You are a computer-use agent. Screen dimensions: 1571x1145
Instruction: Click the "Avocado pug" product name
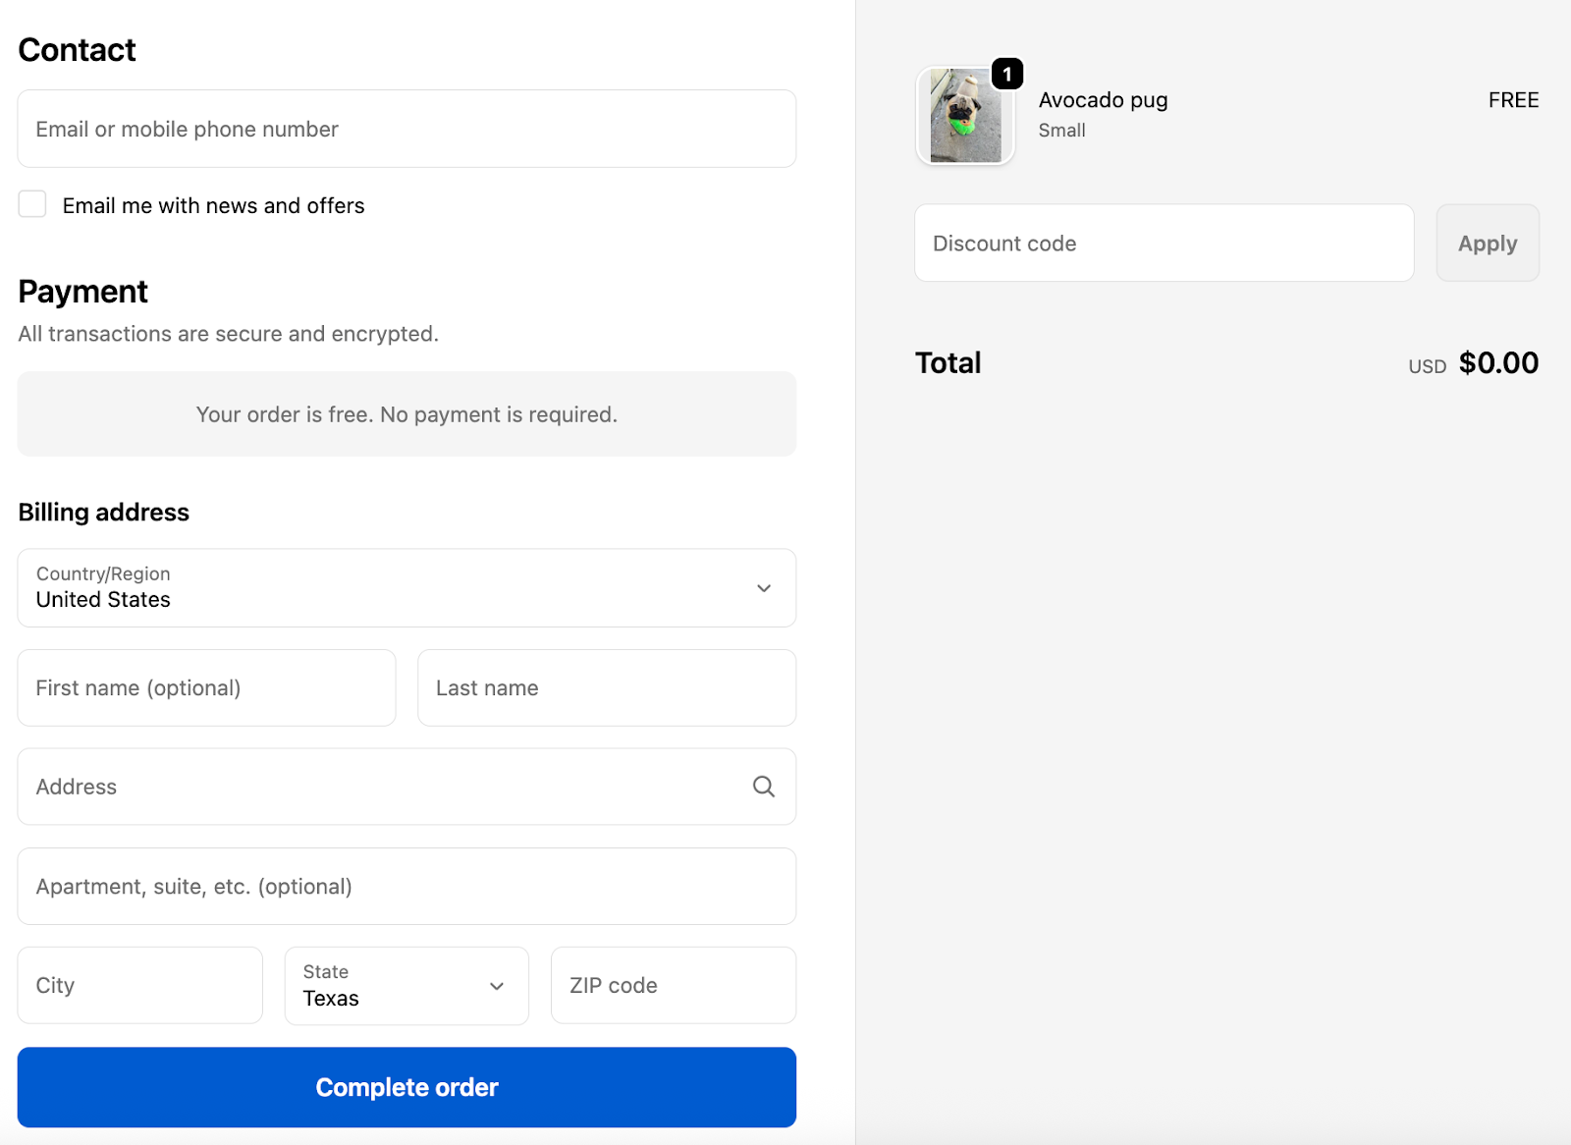click(1103, 99)
